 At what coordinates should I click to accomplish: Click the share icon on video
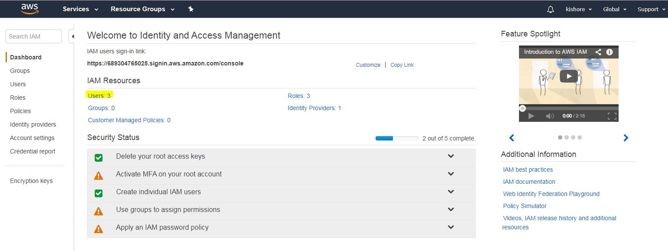coord(598,52)
